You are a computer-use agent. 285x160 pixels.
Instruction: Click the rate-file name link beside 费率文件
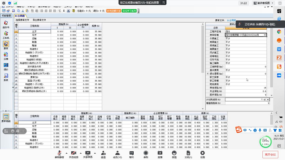[231, 21]
